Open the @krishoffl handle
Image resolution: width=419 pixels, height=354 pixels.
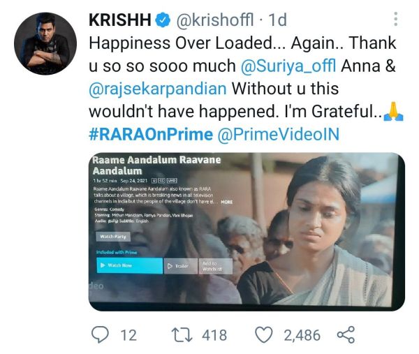[215, 20]
